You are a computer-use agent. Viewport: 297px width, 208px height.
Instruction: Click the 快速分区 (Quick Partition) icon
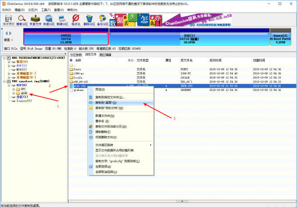click(49, 19)
